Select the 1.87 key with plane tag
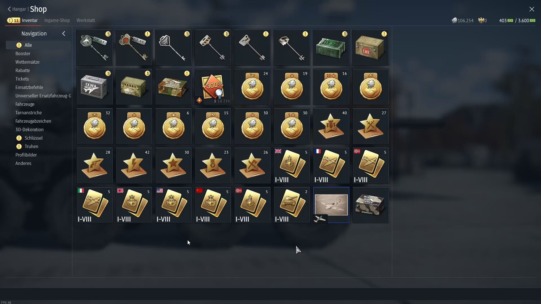This screenshot has width=541, height=304. [94, 47]
